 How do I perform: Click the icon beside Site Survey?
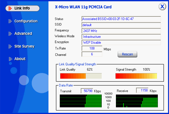[10, 46]
